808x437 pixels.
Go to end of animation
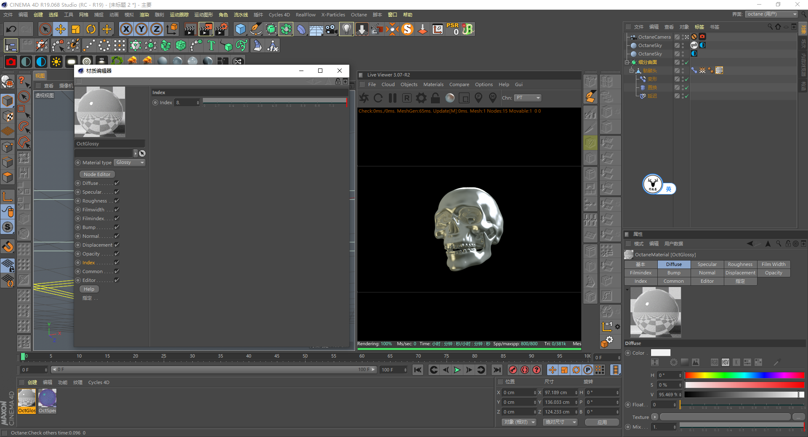(x=497, y=370)
